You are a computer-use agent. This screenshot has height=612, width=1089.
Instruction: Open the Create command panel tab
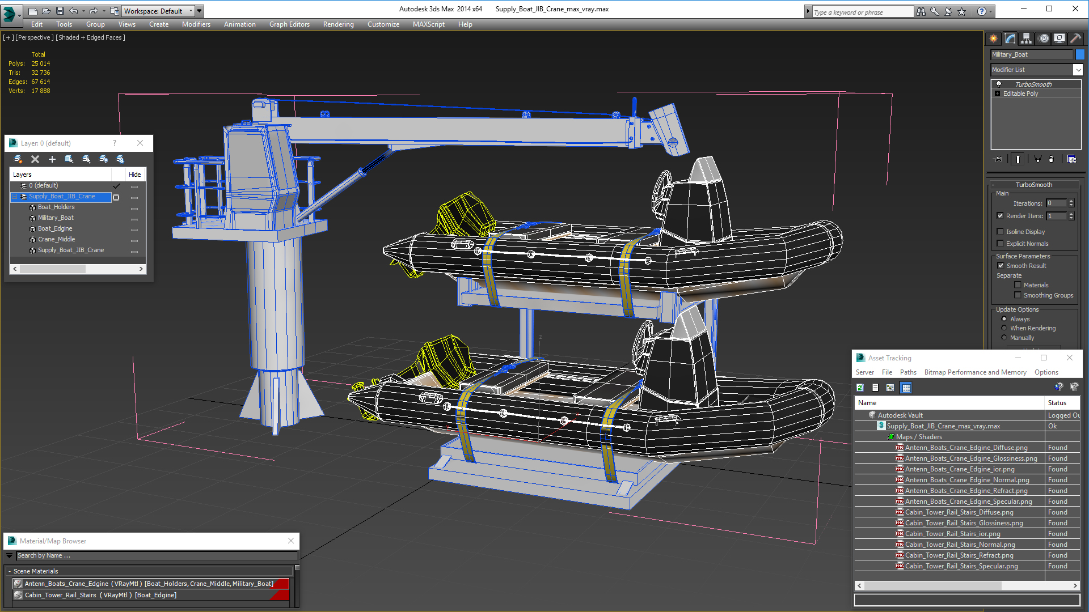coord(994,39)
